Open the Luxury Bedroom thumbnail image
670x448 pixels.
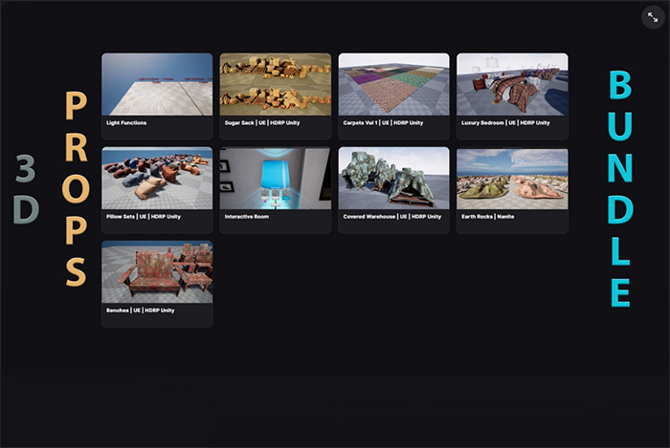[x=512, y=84]
